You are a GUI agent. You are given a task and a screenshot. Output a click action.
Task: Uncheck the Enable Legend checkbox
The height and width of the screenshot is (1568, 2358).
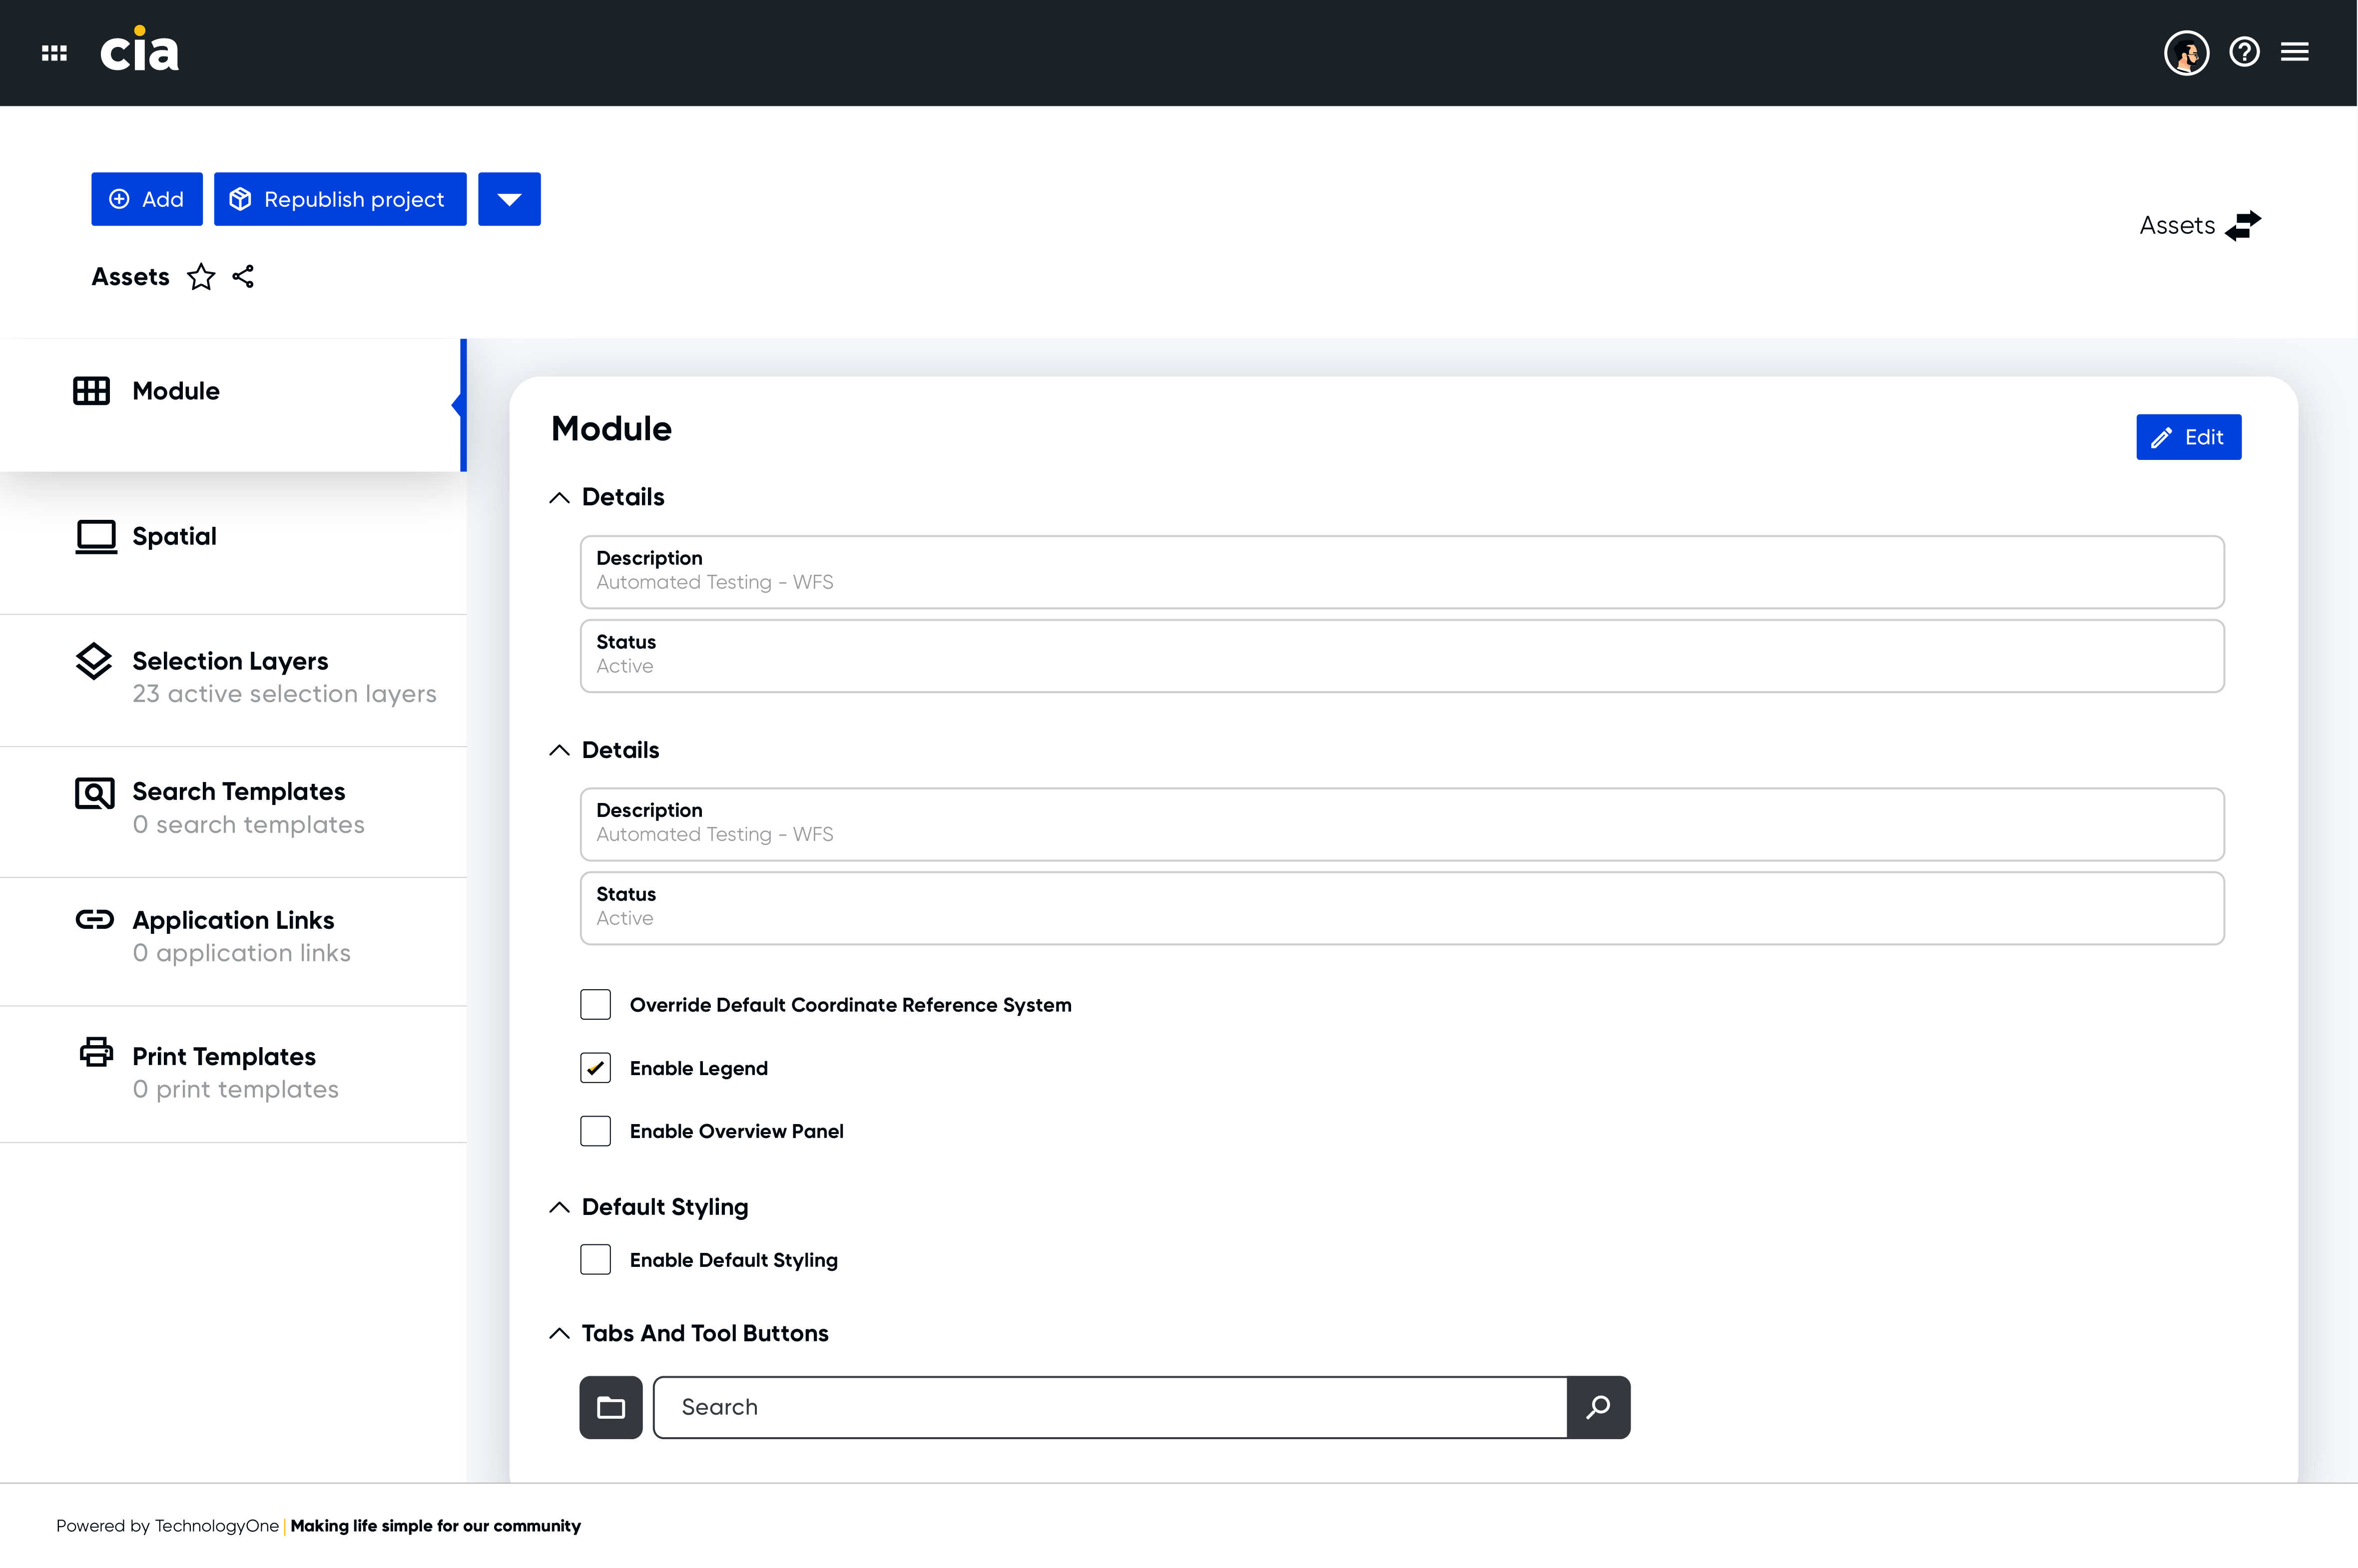595,1068
